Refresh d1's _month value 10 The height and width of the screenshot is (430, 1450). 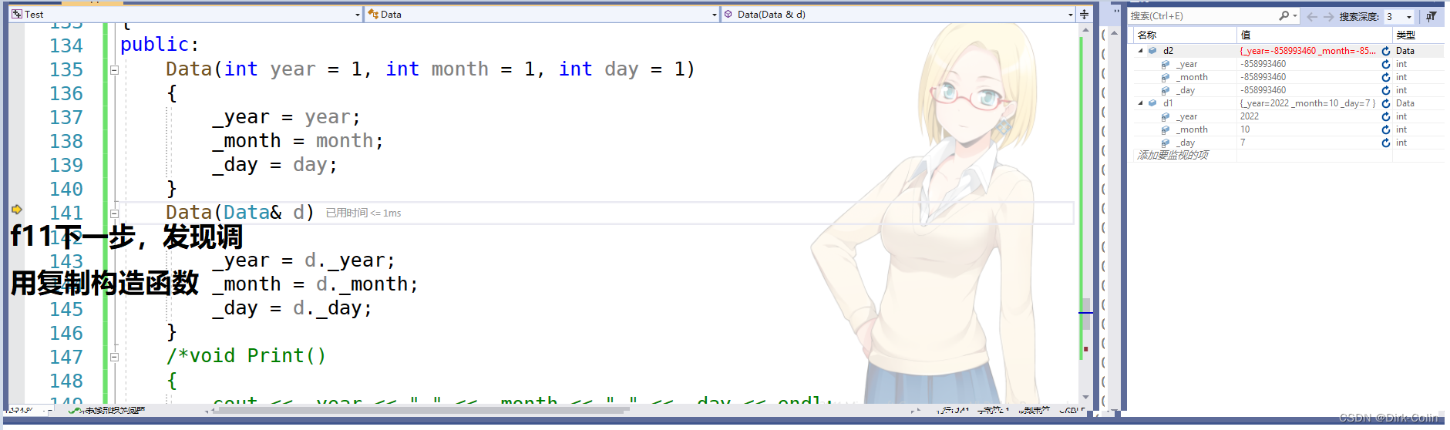[x=1385, y=129]
